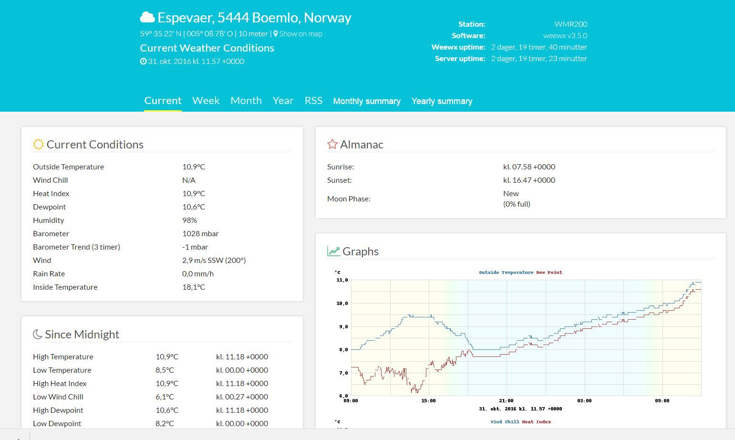735x440 pixels.
Task: Open the RSS feed link
Action: click(x=313, y=101)
